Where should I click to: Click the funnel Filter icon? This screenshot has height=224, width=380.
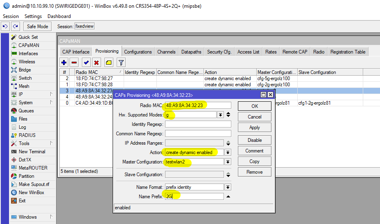121,63
